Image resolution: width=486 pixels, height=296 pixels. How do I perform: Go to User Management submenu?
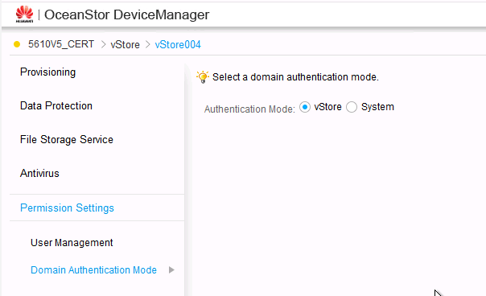tap(72, 243)
